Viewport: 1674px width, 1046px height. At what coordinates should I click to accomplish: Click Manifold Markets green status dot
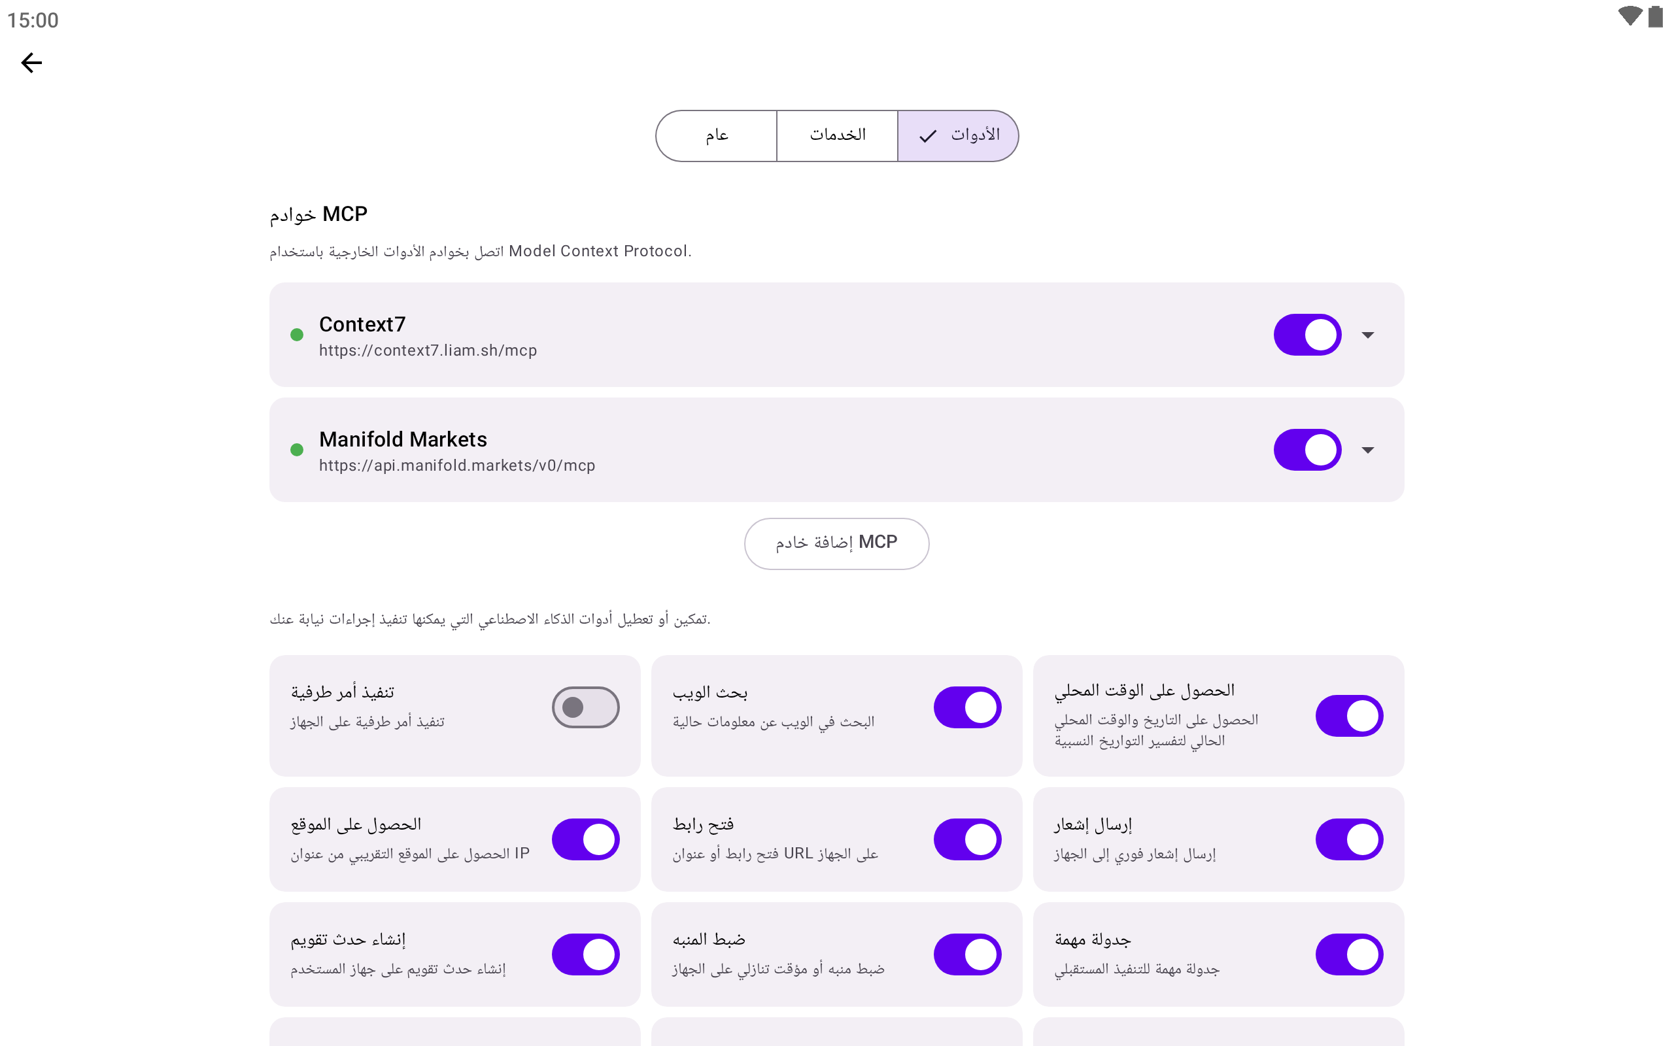pos(297,450)
